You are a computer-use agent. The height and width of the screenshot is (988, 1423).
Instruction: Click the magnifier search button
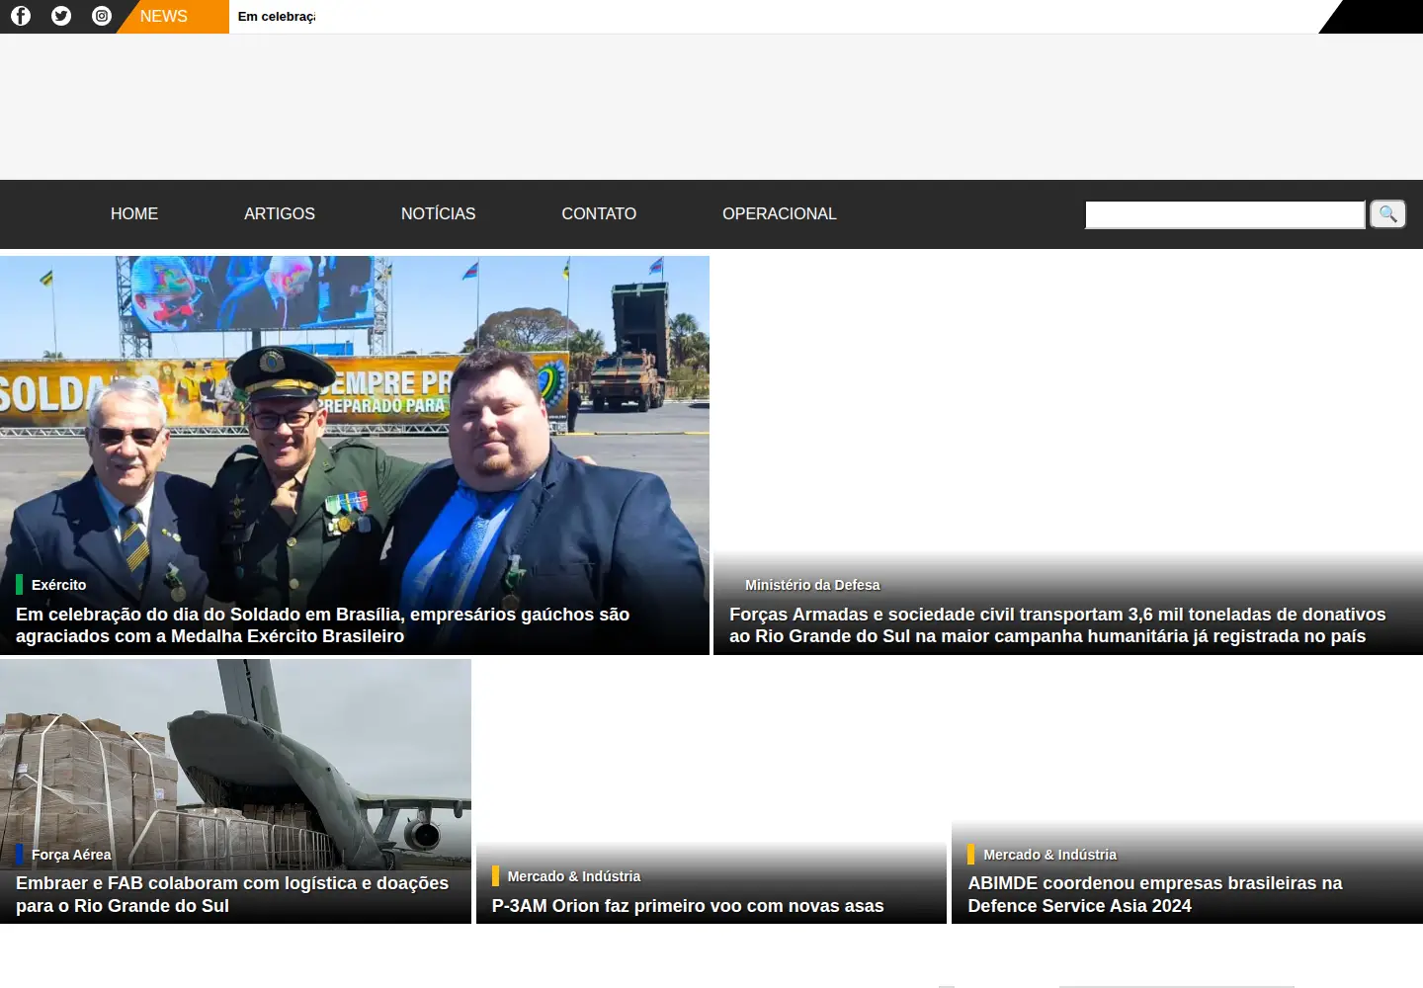[1387, 213]
